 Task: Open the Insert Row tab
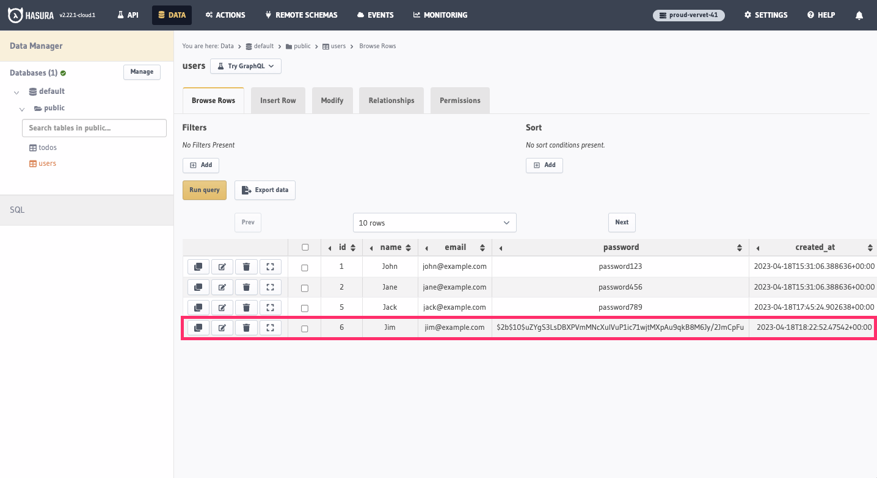point(278,101)
